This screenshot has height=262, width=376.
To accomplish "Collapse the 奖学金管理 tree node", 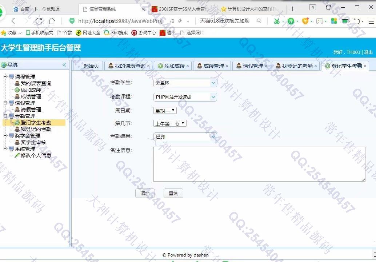I will pyautogui.click(x=5, y=136).
